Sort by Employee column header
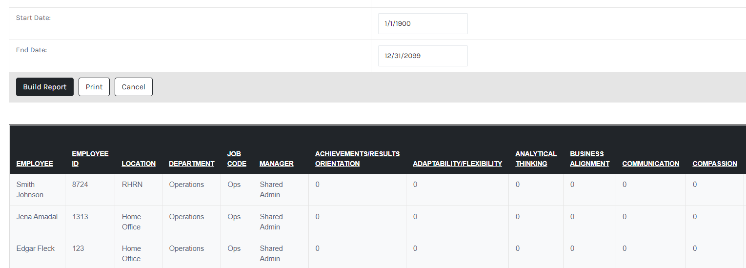Image resolution: width=746 pixels, height=268 pixels. 35,164
